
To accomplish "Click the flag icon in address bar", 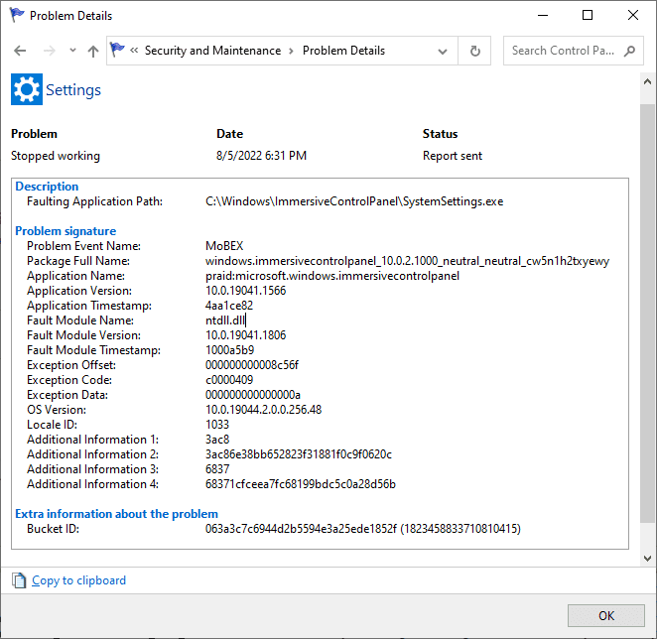I will coord(117,50).
